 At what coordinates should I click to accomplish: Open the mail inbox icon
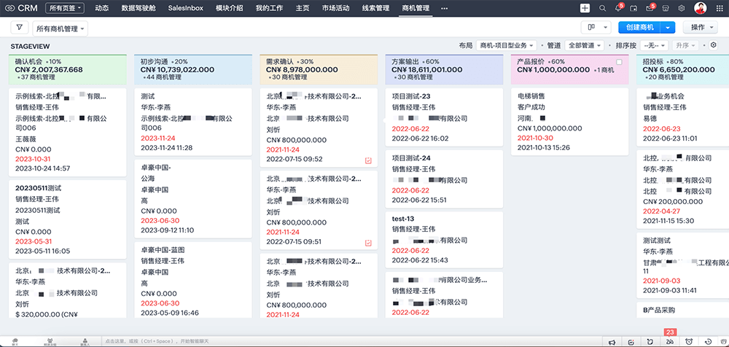pyautogui.click(x=649, y=8)
